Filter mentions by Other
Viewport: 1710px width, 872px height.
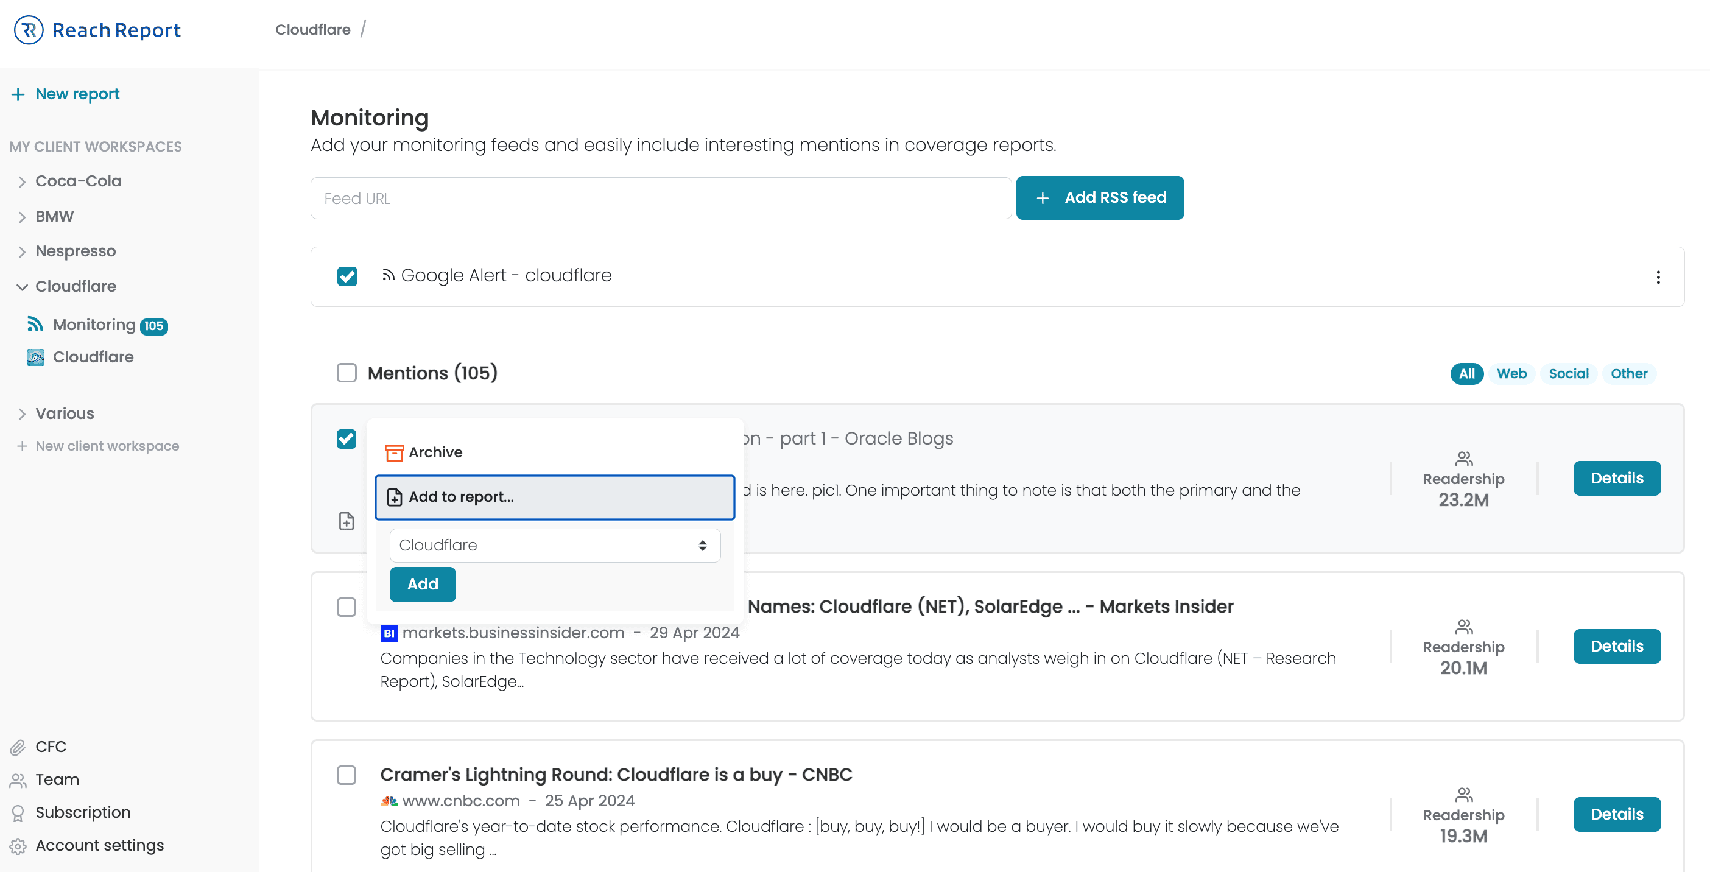coord(1629,374)
